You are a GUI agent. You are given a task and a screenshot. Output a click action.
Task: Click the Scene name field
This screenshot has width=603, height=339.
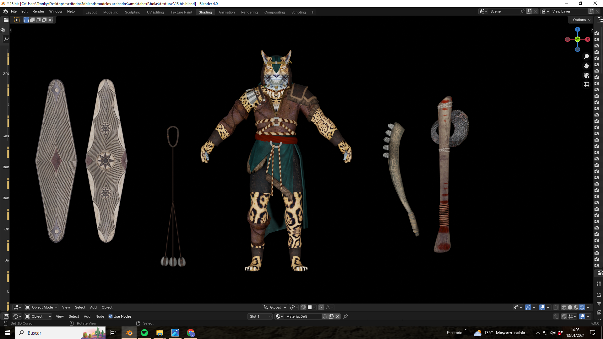pos(504,11)
